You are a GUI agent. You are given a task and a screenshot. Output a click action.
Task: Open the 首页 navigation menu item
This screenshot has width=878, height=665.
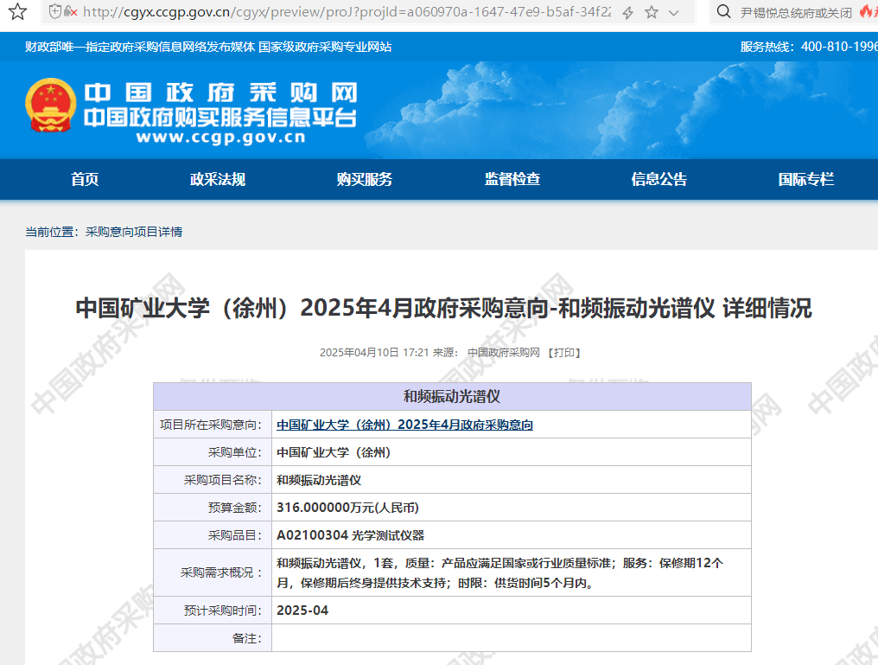(x=85, y=179)
